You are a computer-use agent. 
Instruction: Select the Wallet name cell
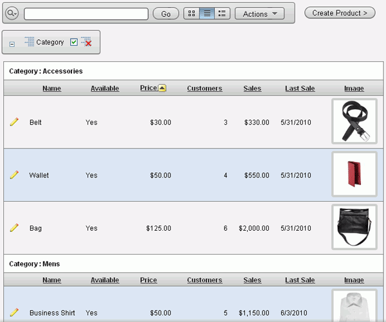coord(39,175)
